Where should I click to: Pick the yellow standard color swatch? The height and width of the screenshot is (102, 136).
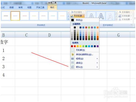[80, 46]
